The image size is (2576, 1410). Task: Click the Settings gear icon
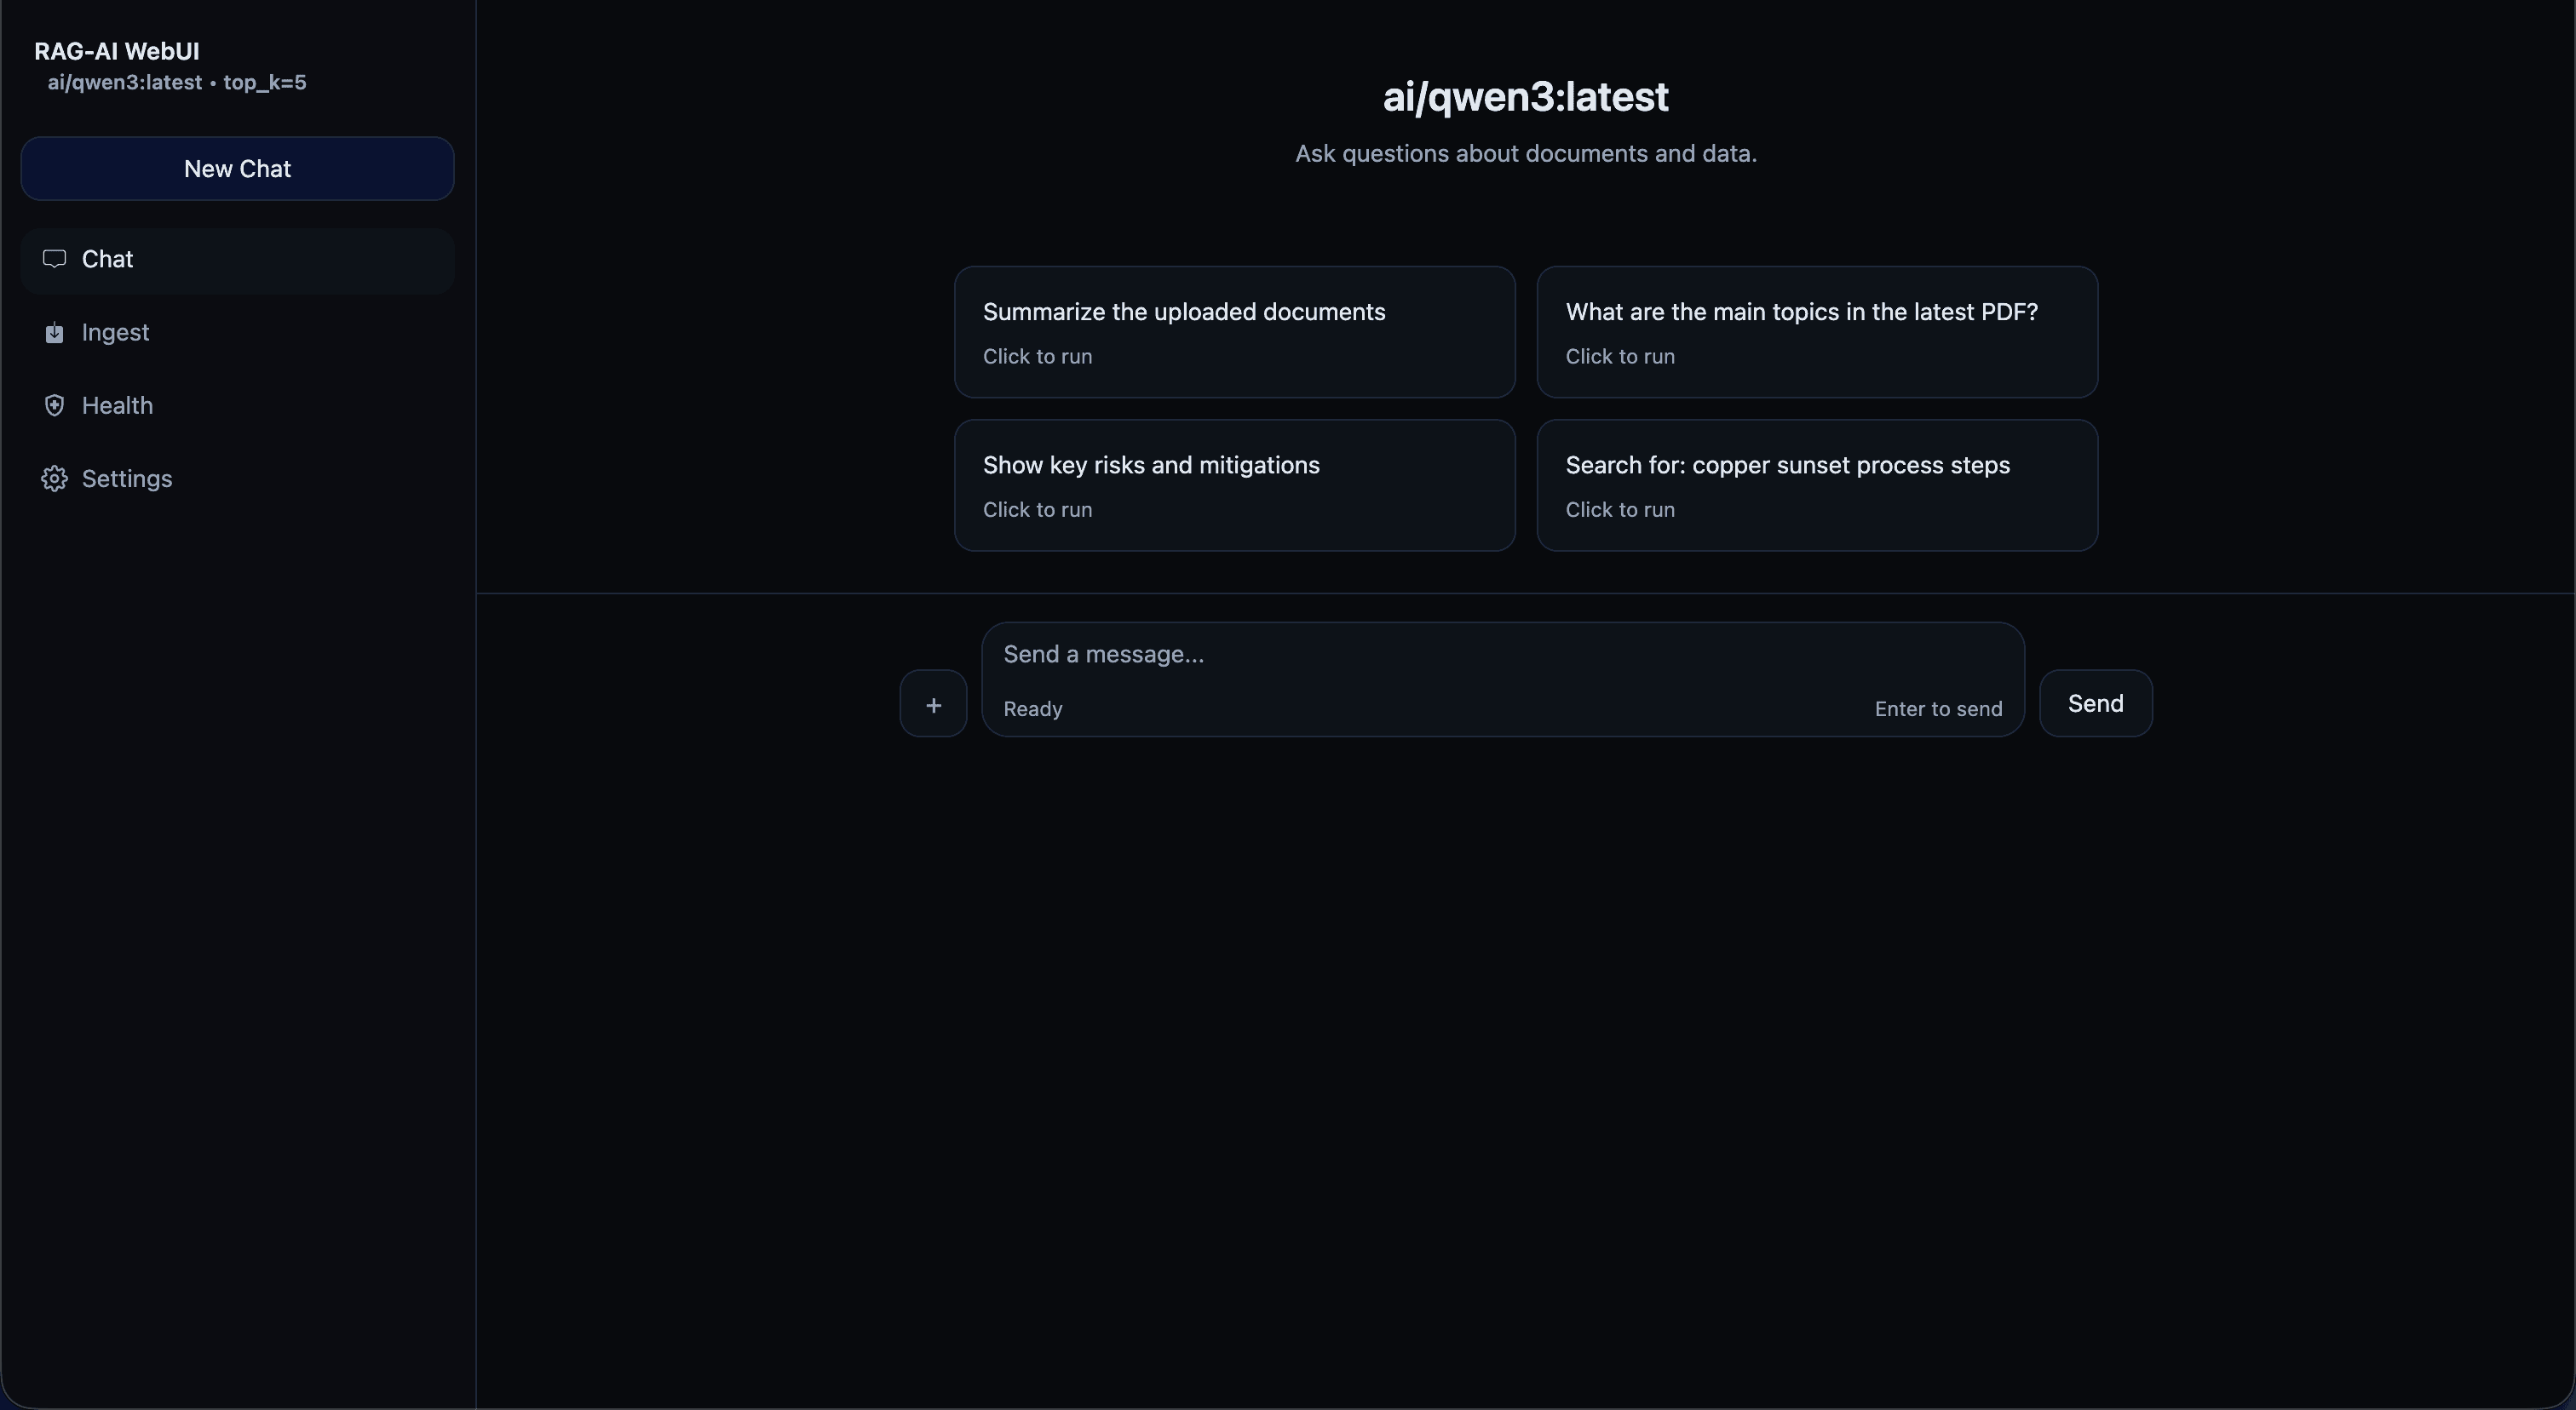point(54,479)
